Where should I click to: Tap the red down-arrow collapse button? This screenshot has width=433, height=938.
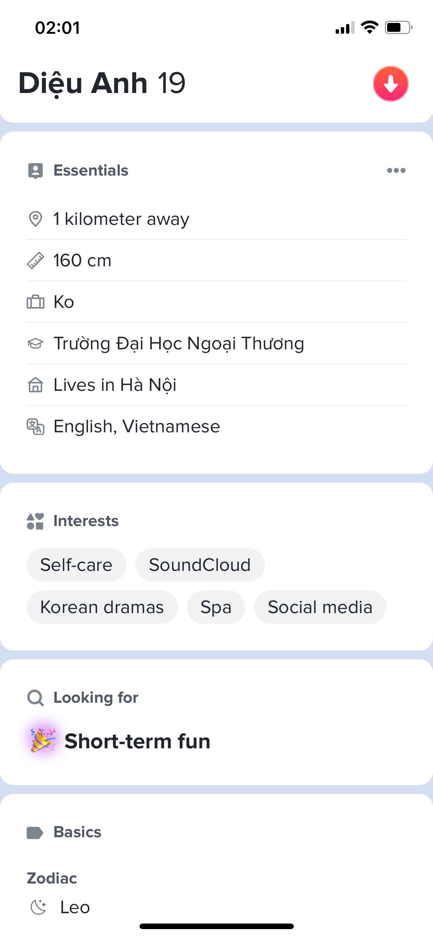[x=390, y=84]
